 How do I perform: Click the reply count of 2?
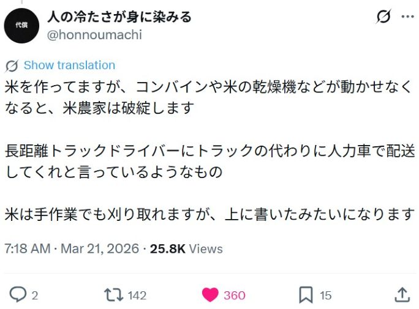(x=35, y=296)
